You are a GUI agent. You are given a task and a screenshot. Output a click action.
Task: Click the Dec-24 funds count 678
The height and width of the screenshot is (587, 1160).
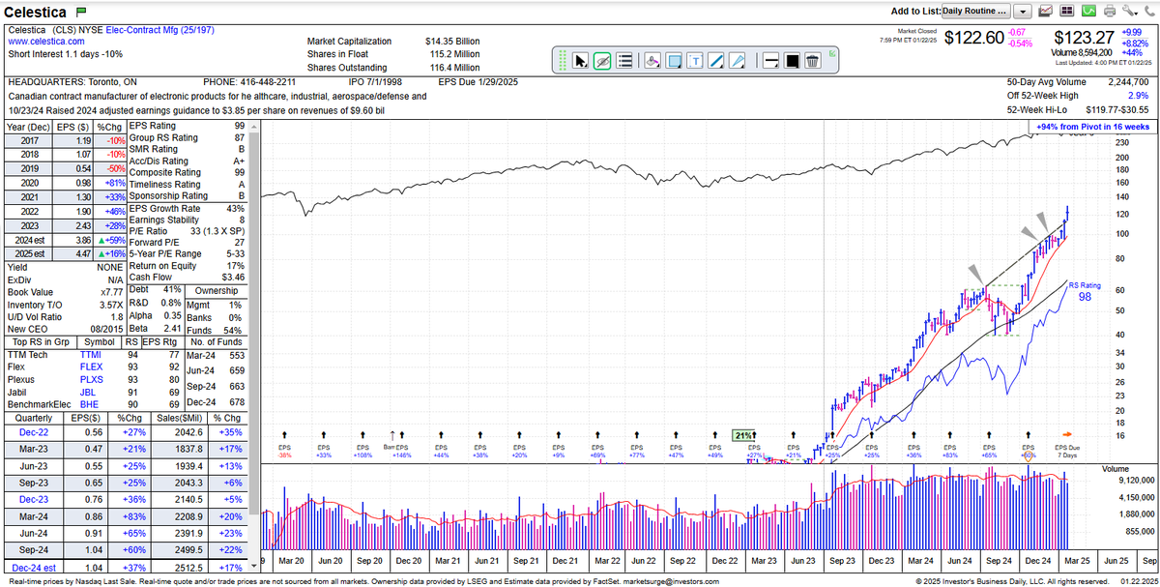238,402
